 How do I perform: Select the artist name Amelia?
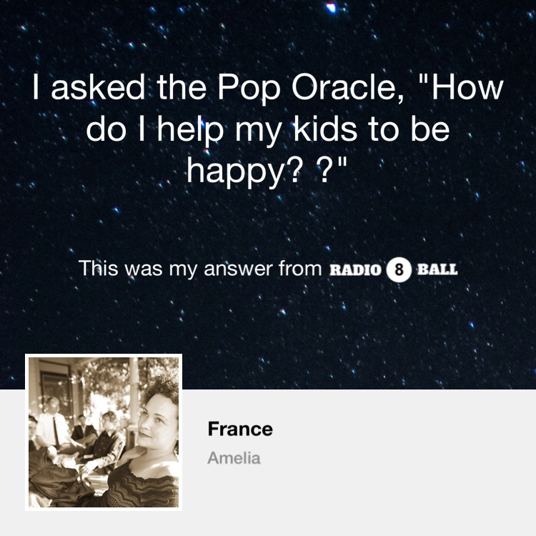click(234, 457)
